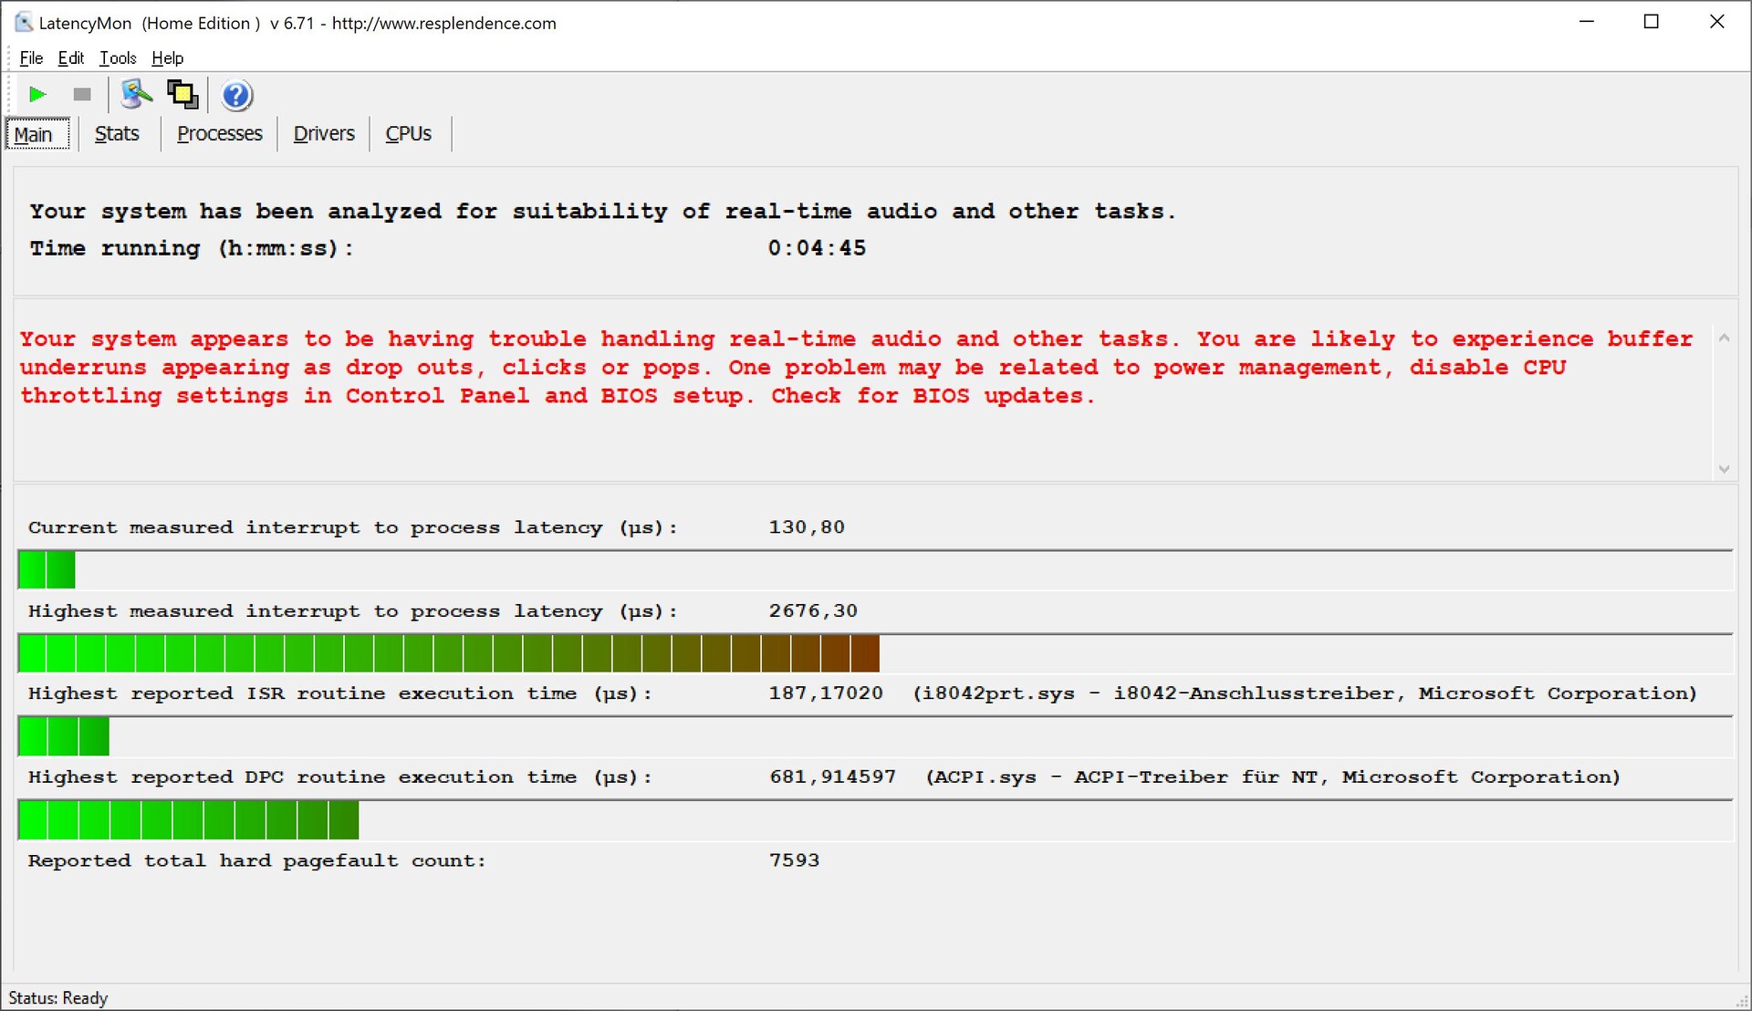This screenshot has width=1752, height=1011.
Task: Open the Tools menu
Action: click(x=118, y=57)
